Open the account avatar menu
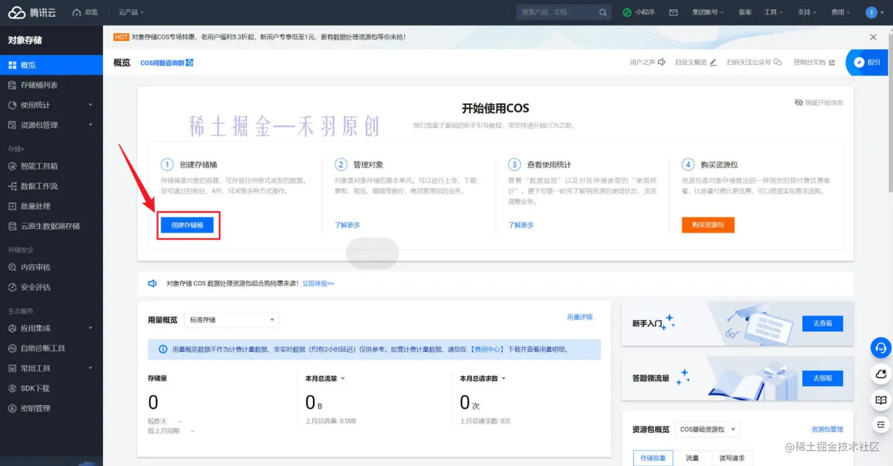 coord(872,12)
